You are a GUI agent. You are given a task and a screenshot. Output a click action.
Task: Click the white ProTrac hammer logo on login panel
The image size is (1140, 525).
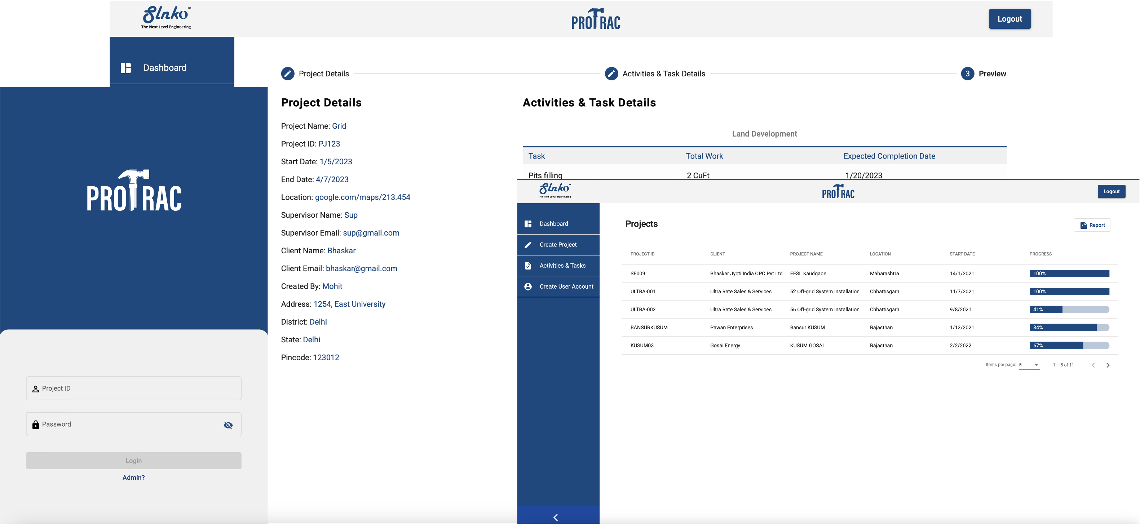pos(134,190)
